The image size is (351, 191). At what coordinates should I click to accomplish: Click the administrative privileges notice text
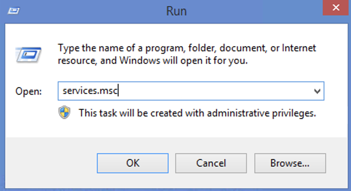pyautogui.click(x=197, y=113)
